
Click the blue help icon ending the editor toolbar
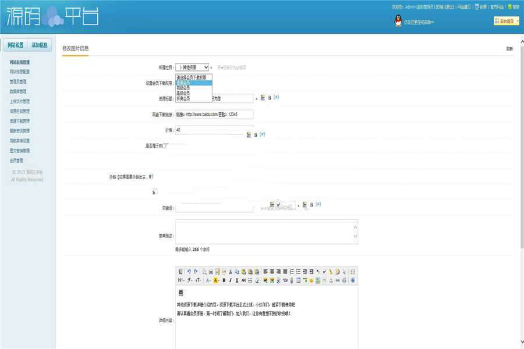coord(353,280)
